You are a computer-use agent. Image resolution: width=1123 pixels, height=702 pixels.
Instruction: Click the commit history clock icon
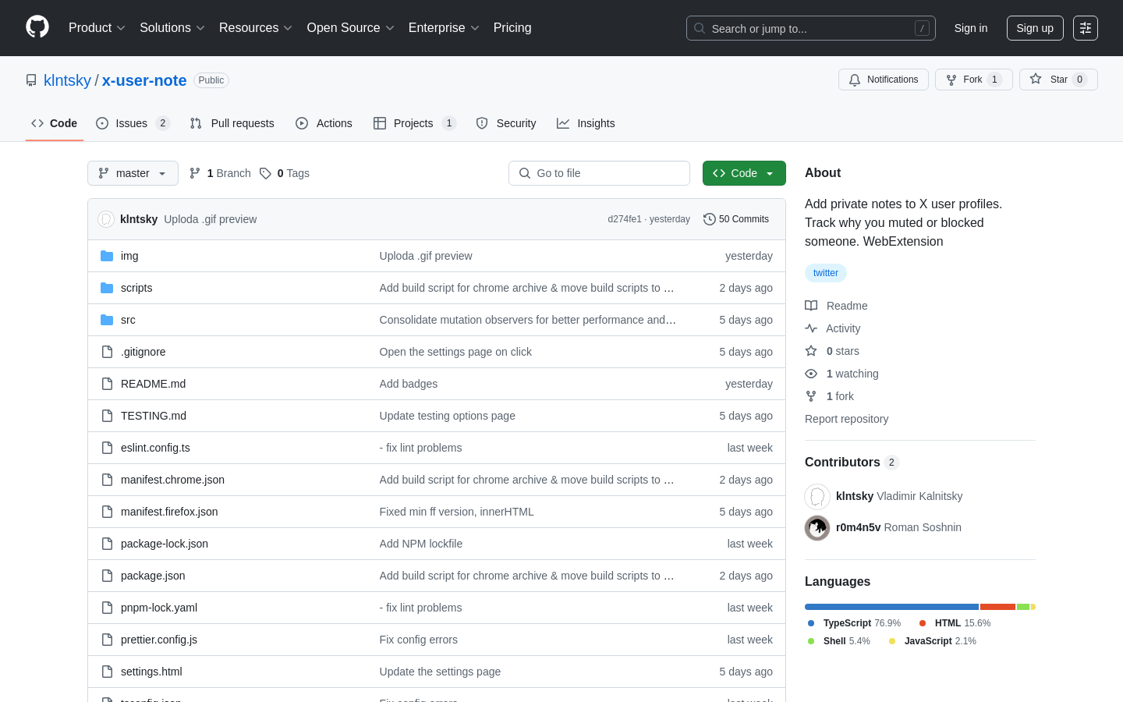tap(709, 219)
